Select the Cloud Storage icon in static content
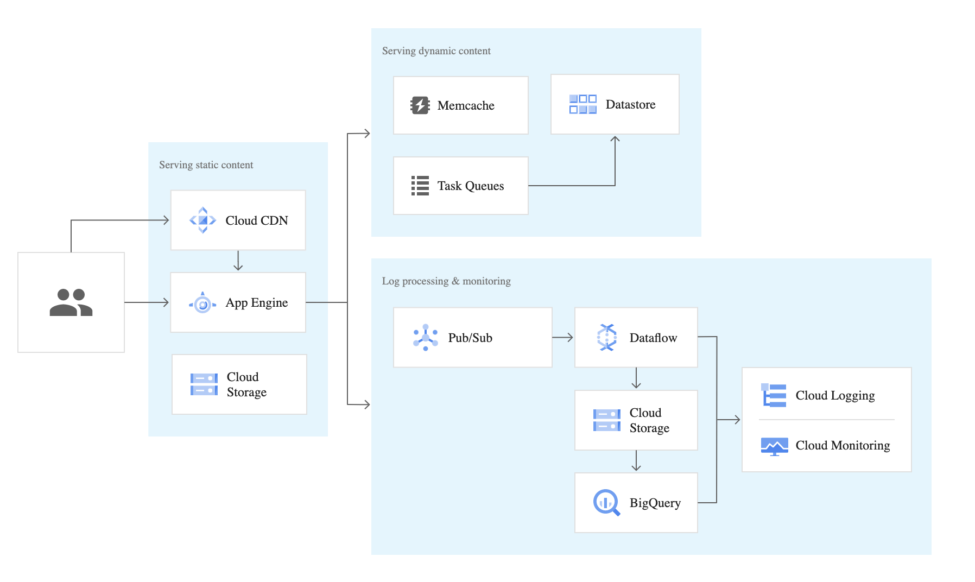Screen dimensions: 975x582 coord(204,384)
